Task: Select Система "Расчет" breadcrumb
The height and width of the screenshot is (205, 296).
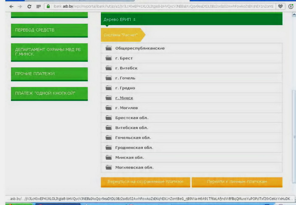Action: coord(121,35)
